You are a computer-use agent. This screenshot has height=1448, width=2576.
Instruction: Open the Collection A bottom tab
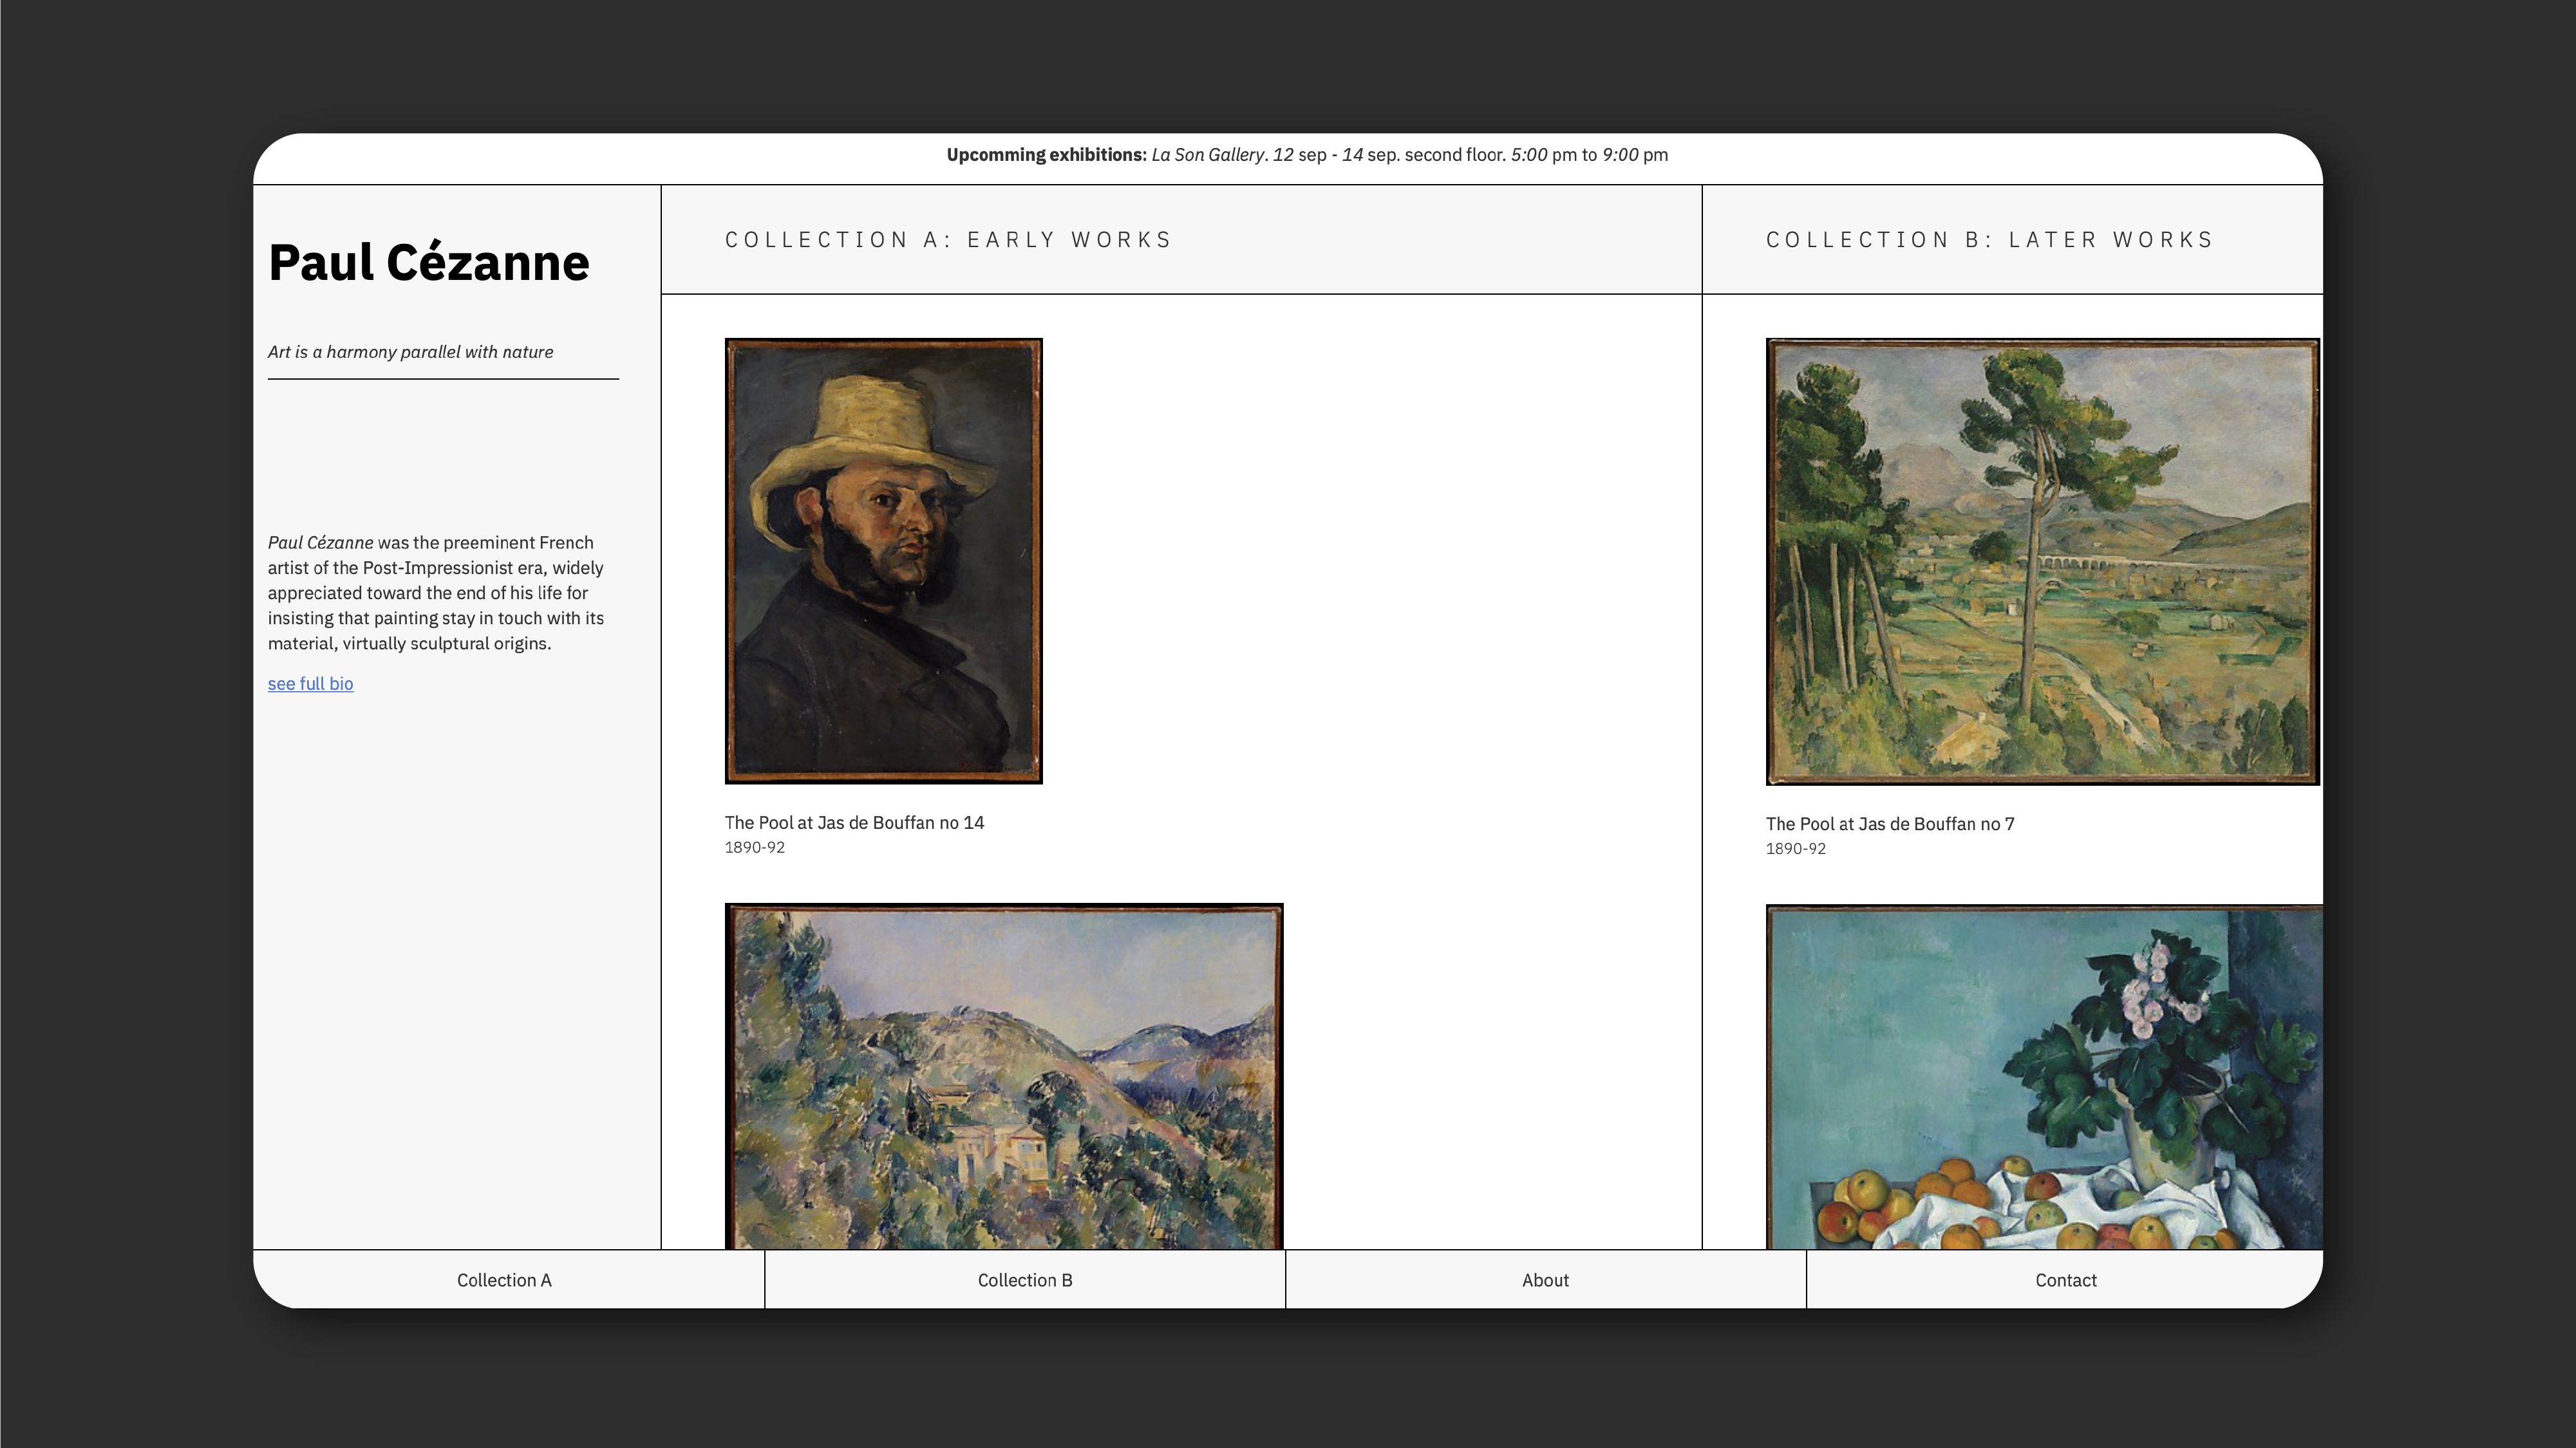click(504, 1280)
